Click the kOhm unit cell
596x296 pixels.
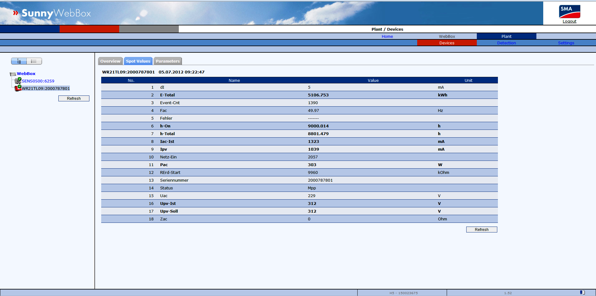click(444, 173)
